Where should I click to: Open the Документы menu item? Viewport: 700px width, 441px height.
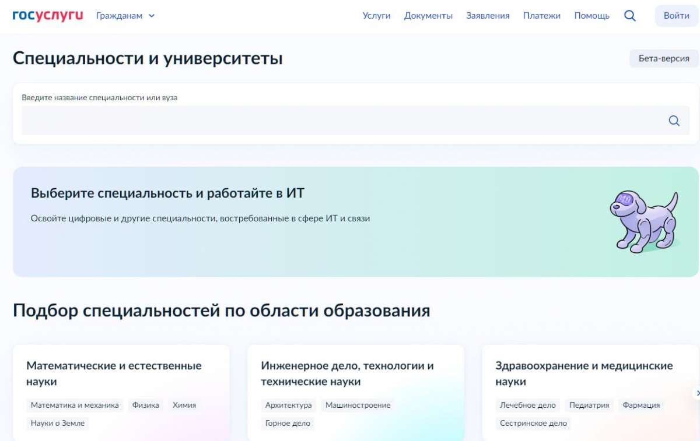point(428,16)
